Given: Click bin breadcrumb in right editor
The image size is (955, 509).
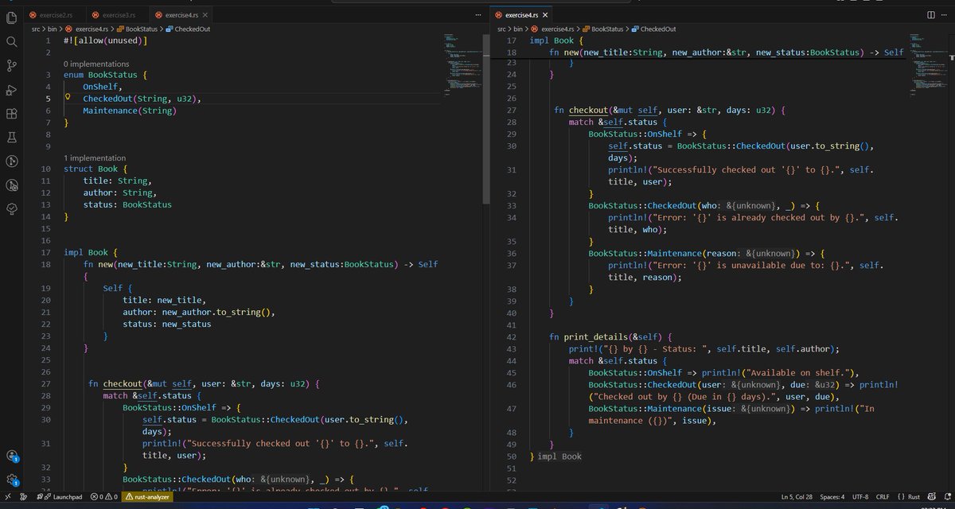Looking at the screenshot, I should (x=520, y=29).
